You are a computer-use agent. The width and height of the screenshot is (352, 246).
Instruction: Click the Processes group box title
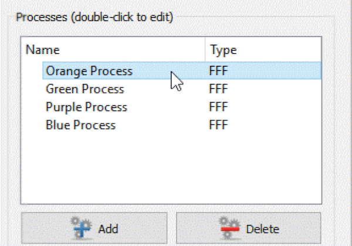click(94, 17)
